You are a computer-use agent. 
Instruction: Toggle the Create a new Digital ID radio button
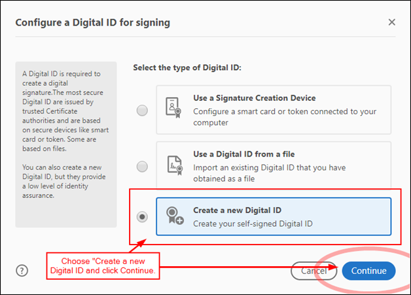tap(142, 217)
